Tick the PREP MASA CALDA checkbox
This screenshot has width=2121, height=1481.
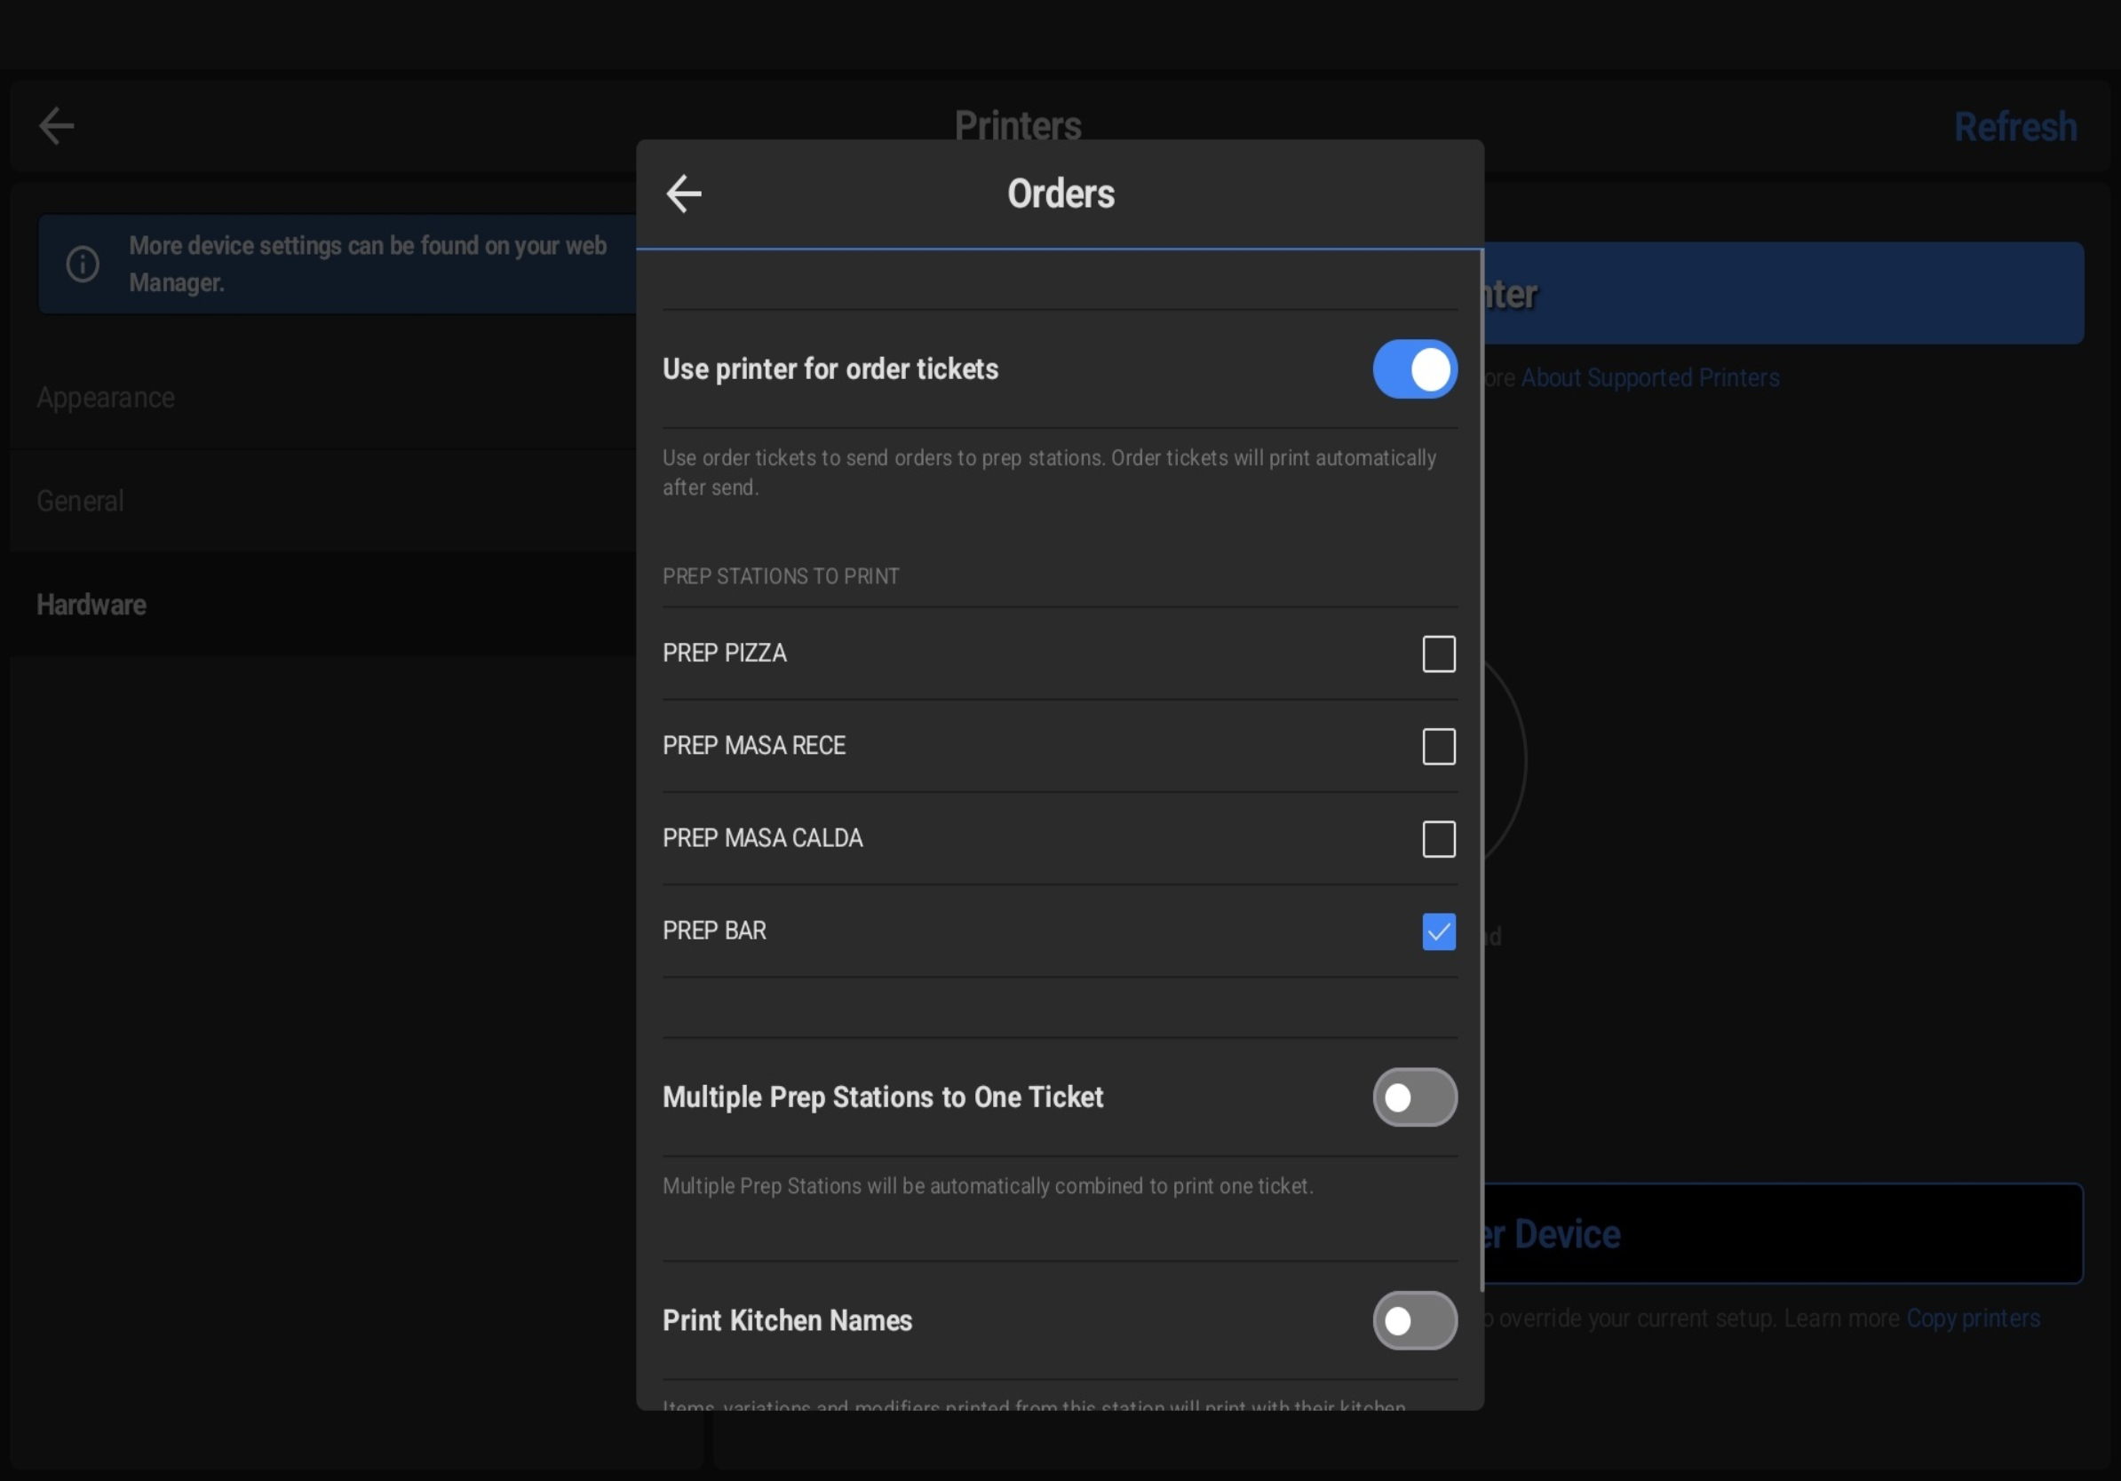1438,838
